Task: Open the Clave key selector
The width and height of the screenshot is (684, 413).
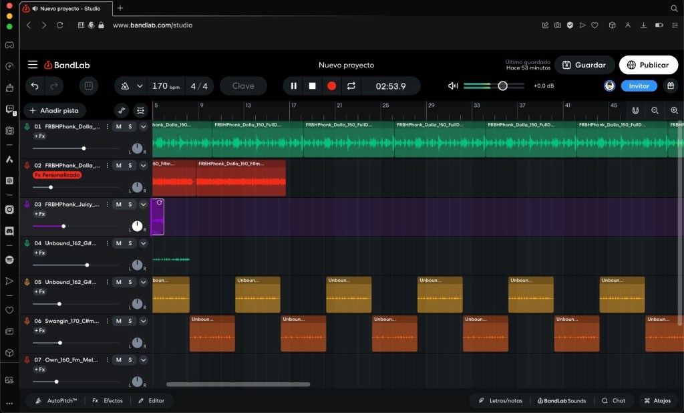Action: click(x=242, y=86)
